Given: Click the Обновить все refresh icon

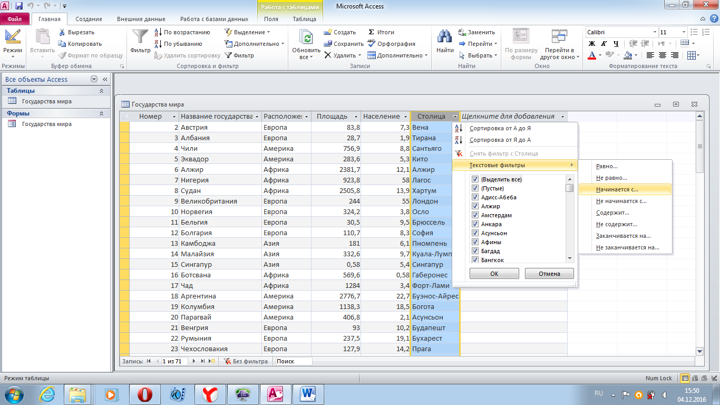Looking at the screenshot, I should coord(306,36).
